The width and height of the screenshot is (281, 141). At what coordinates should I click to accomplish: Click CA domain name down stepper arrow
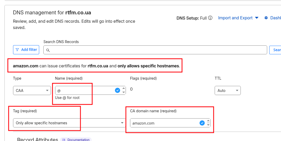(208, 125)
